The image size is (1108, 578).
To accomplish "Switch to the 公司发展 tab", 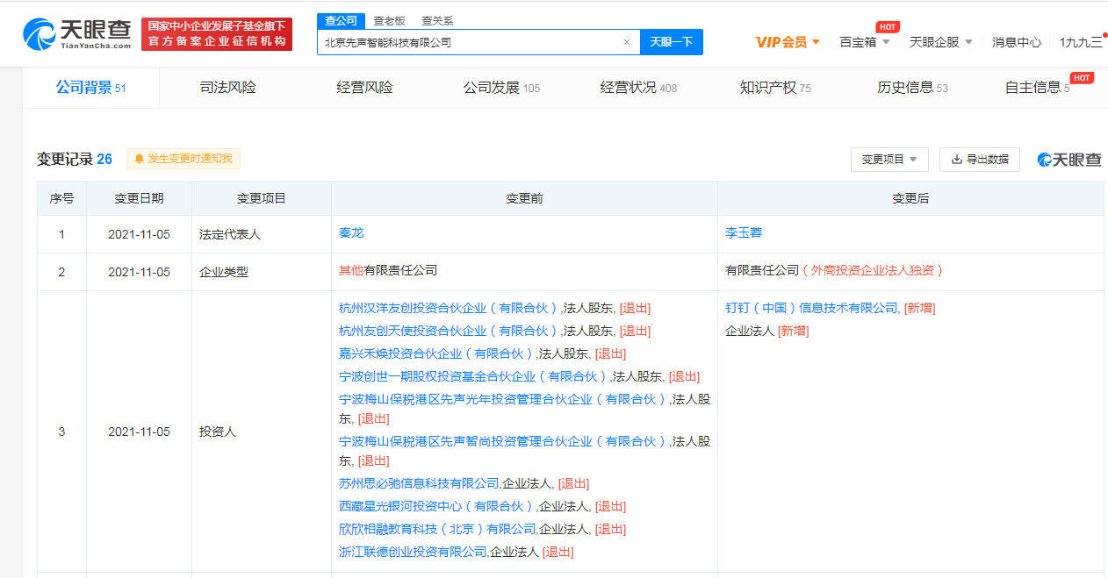I will (x=501, y=88).
